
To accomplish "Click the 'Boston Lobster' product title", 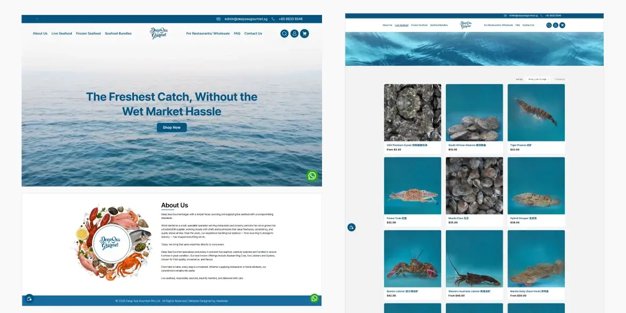I will pos(402,291).
